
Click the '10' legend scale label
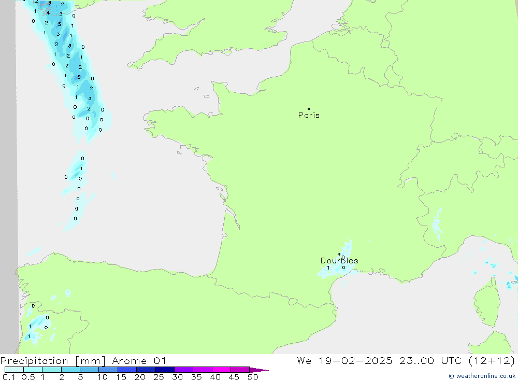(x=103, y=377)
